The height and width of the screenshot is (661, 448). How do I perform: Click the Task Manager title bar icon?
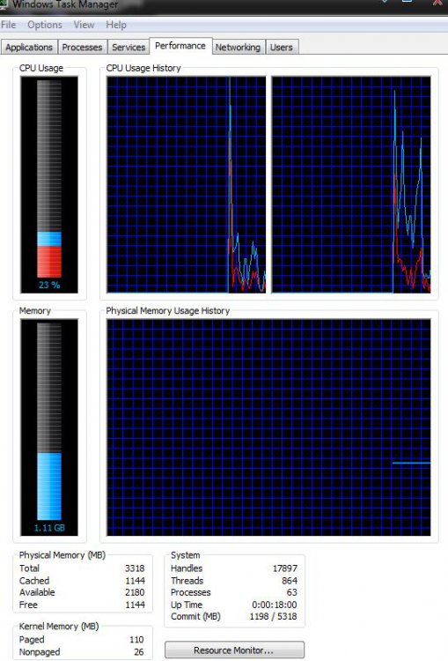[4, 4]
